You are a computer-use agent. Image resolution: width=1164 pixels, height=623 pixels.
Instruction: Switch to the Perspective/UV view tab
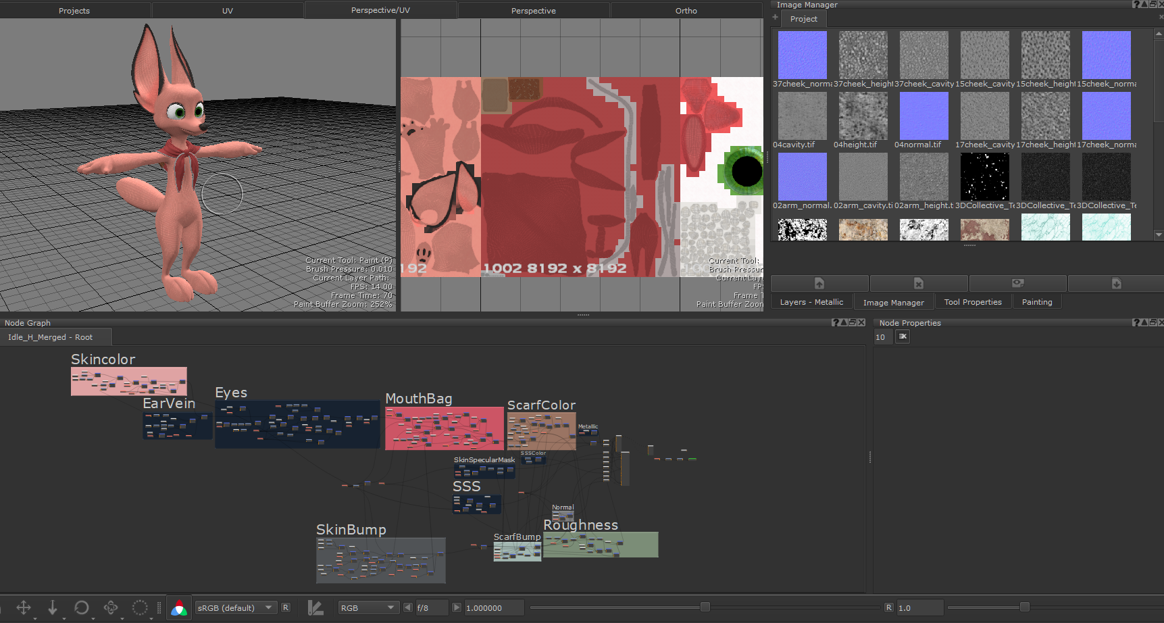pos(380,10)
